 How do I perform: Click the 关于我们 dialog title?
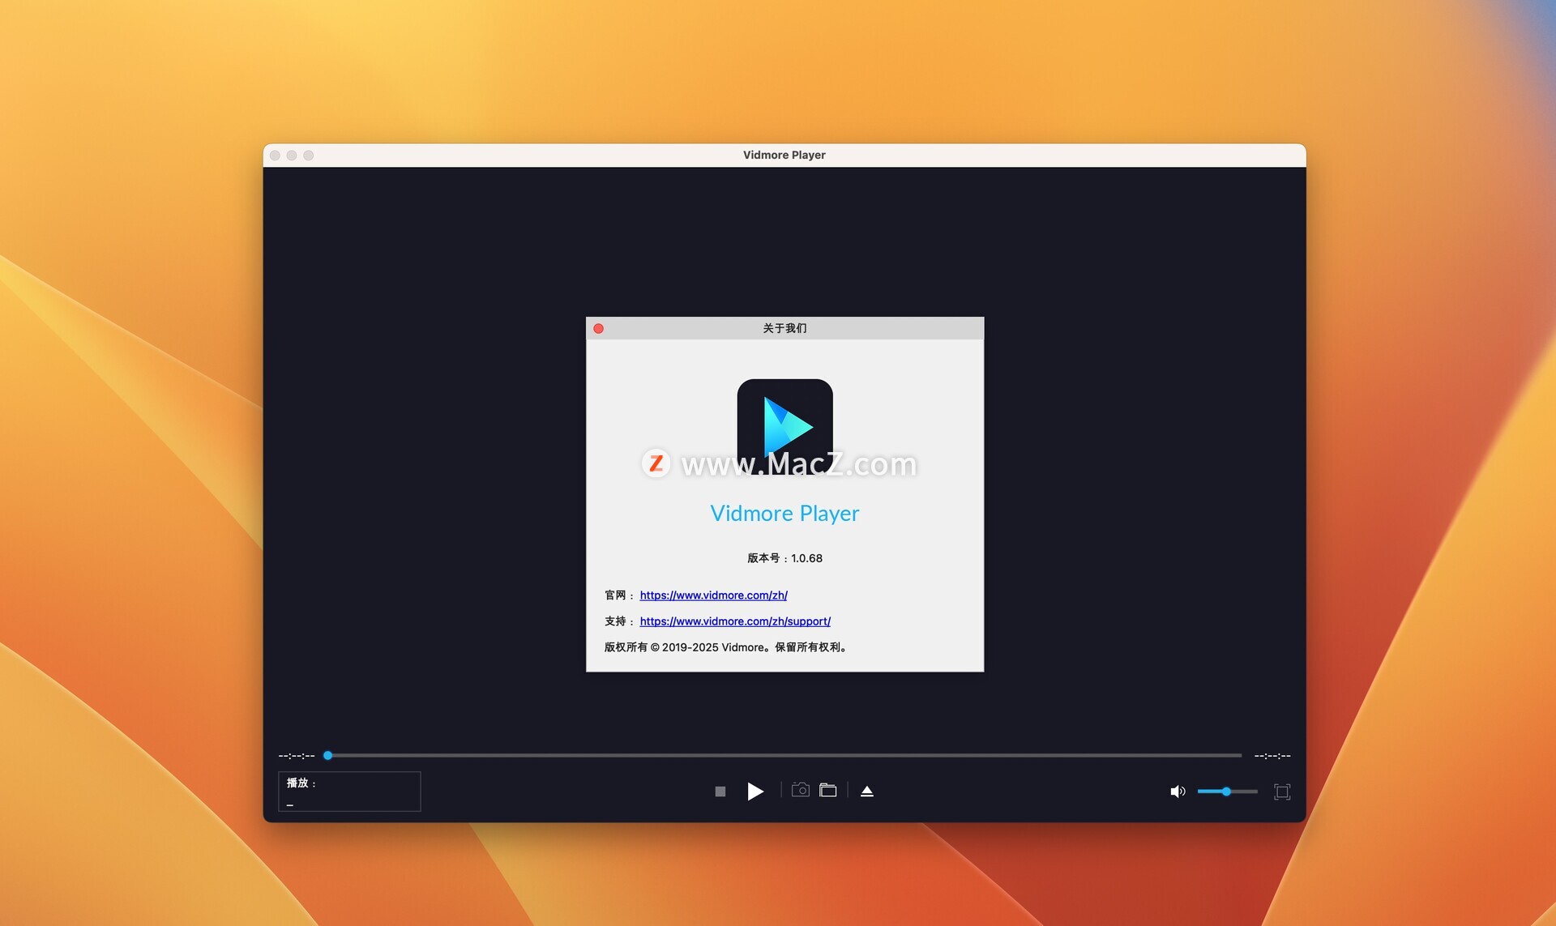pyautogui.click(x=784, y=328)
